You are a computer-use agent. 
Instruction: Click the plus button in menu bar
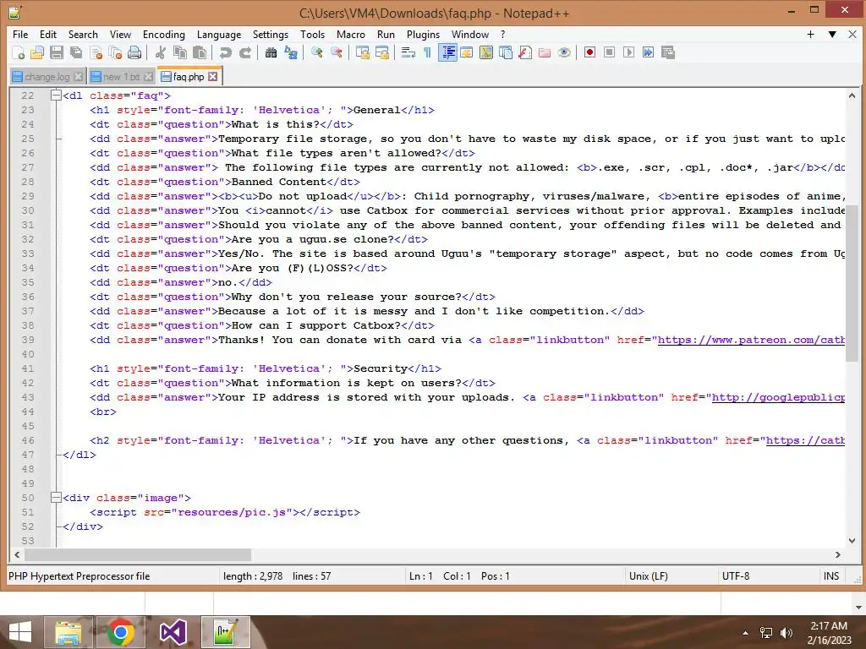tap(810, 34)
